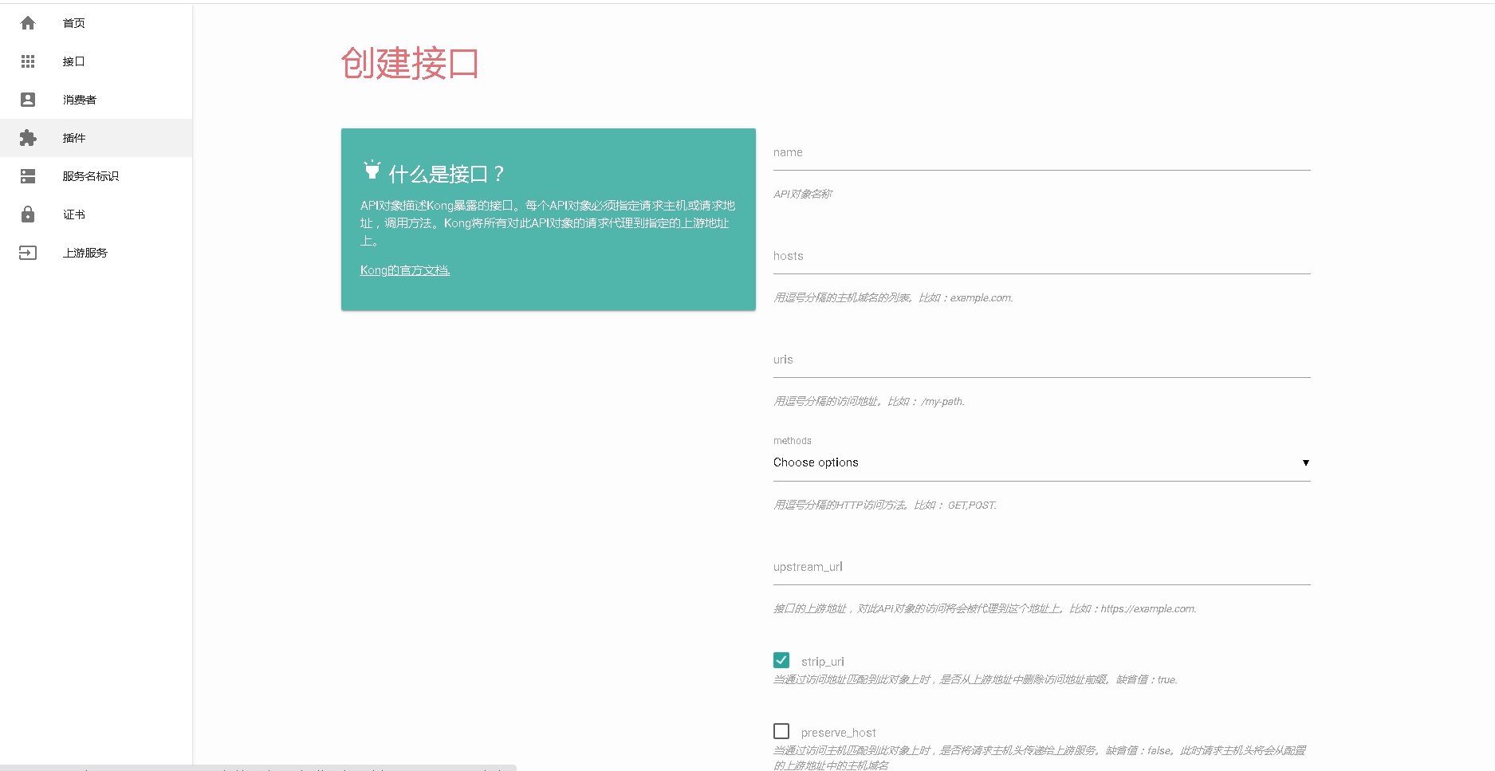The image size is (1495, 771).
Task: Click the API对象名称 hint text
Action: [x=803, y=194]
